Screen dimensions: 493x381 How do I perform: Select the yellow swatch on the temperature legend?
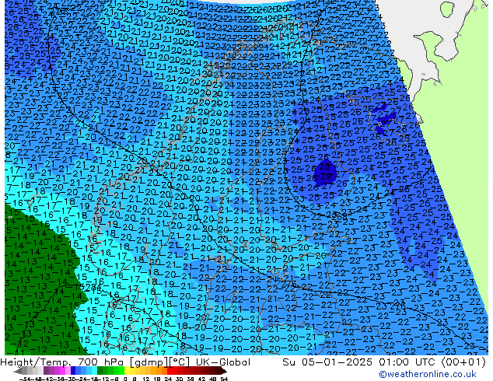click(127, 371)
